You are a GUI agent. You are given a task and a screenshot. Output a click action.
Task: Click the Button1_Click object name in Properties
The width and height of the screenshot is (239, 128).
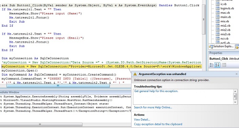tap(219, 59)
